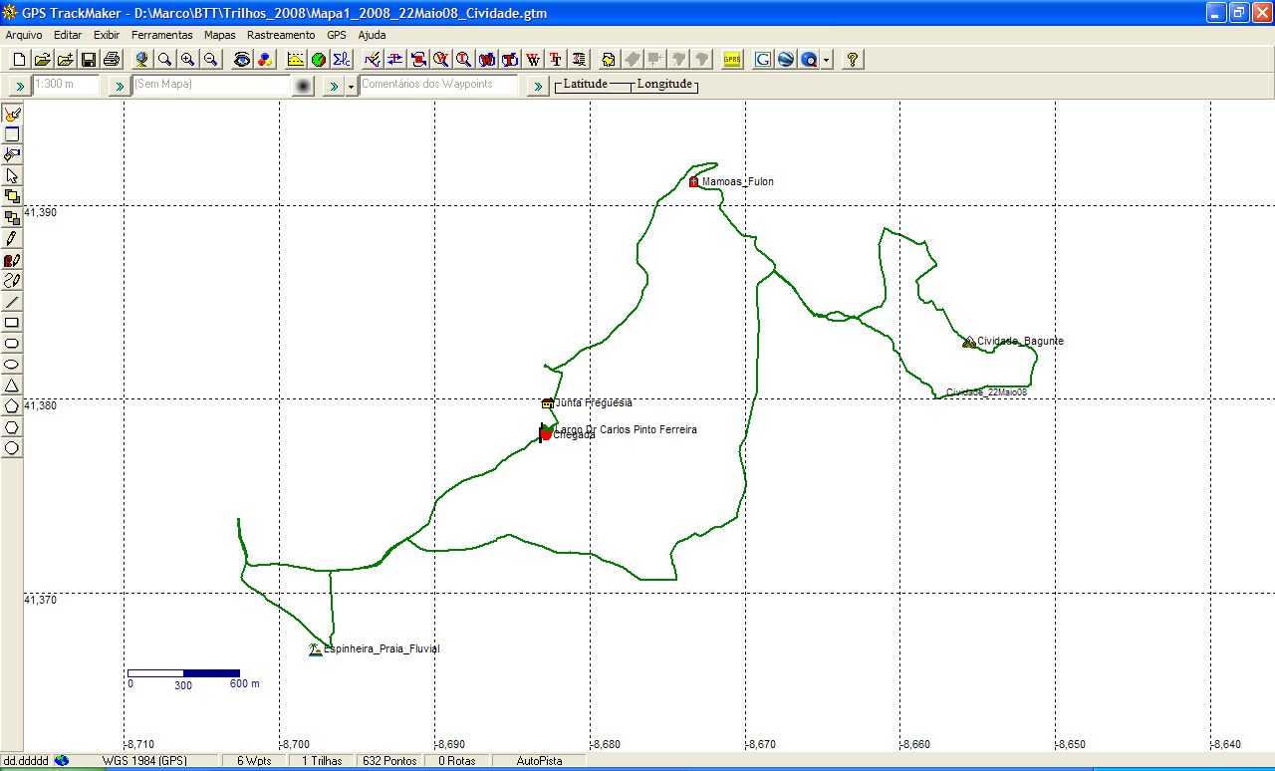Click the Longitude label in coordinates box
This screenshot has width=1275, height=771.
[664, 84]
